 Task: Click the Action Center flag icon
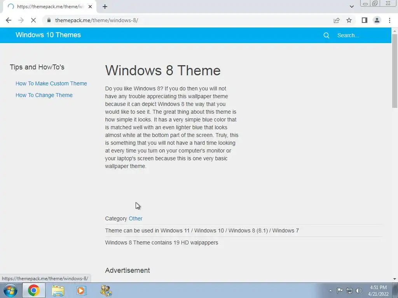[340, 291]
